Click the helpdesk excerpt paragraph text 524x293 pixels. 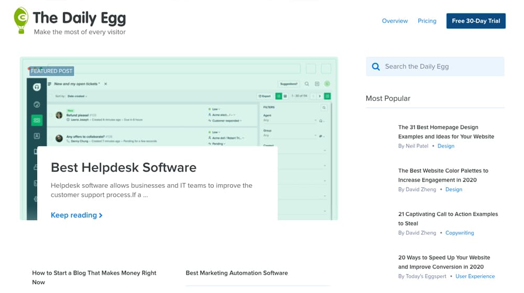(151, 190)
